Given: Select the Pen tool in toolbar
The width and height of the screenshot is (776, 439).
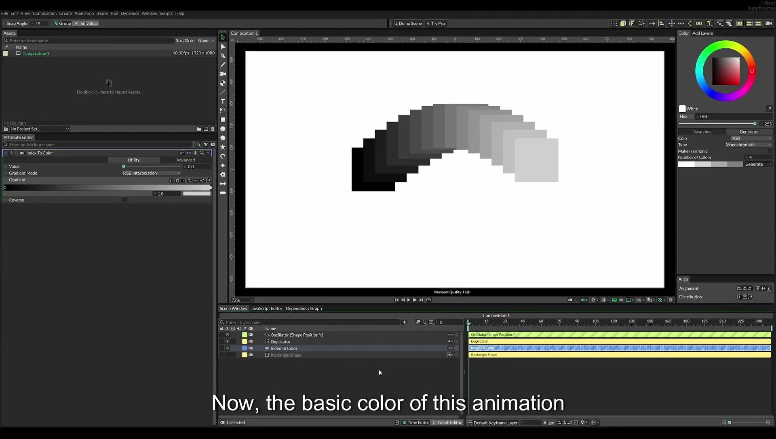Looking at the screenshot, I should click(x=223, y=56).
